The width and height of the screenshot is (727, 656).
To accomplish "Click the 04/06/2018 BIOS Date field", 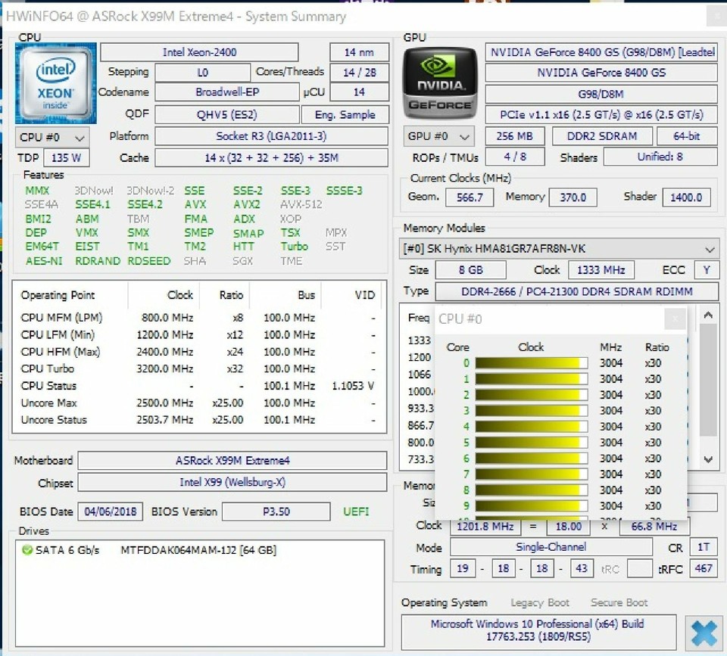I will pos(111,511).
